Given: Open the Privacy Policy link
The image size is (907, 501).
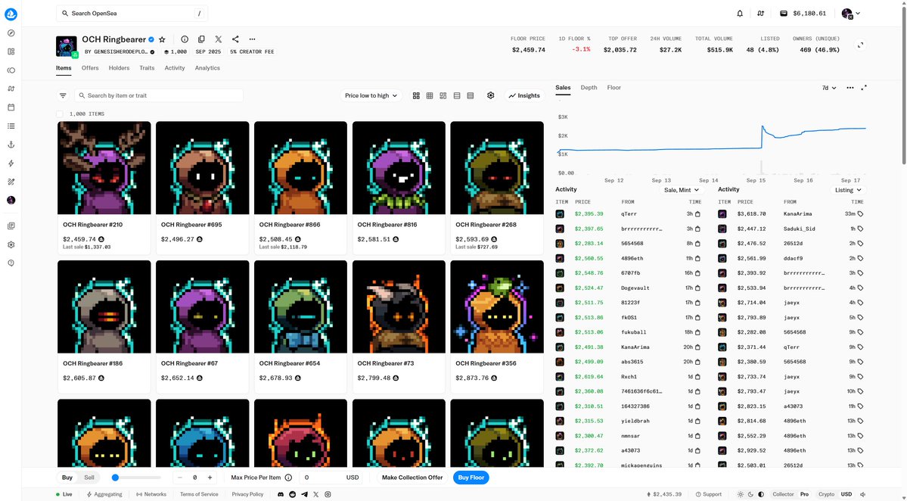Looking at the screenshot, I should pos(247,495).
